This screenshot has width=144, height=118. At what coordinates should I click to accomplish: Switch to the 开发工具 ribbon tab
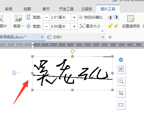click(x=66, y=9)
